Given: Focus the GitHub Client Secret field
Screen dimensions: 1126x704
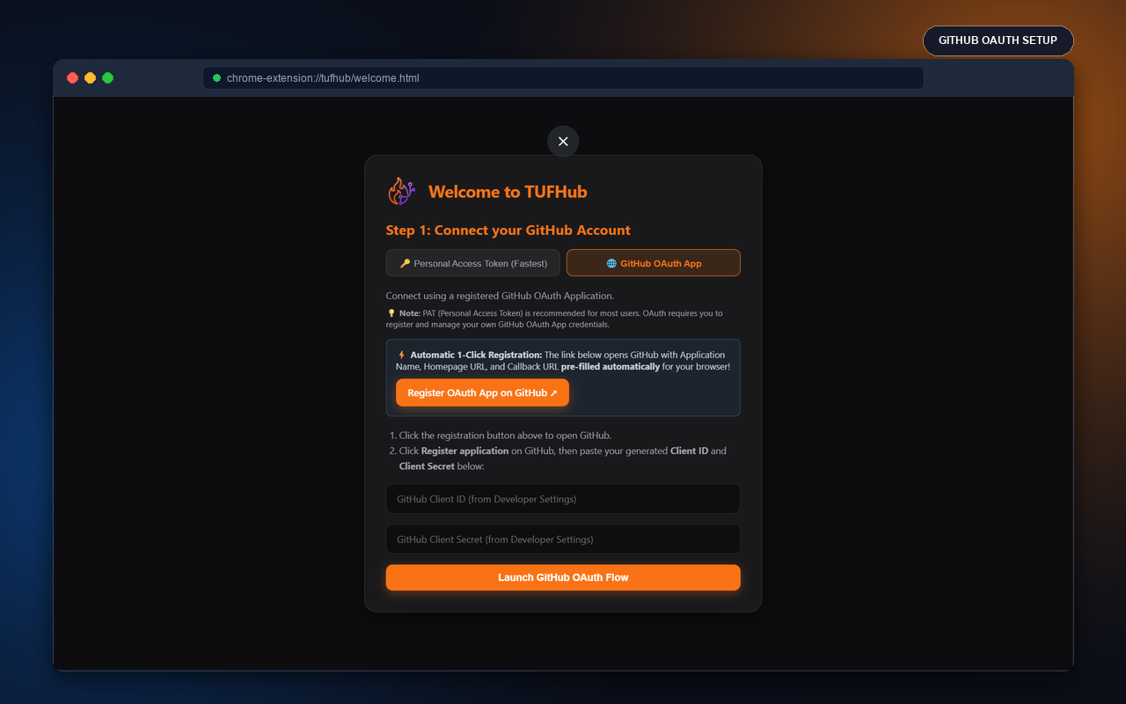Looking at the screenshot, I should point(563,539).
